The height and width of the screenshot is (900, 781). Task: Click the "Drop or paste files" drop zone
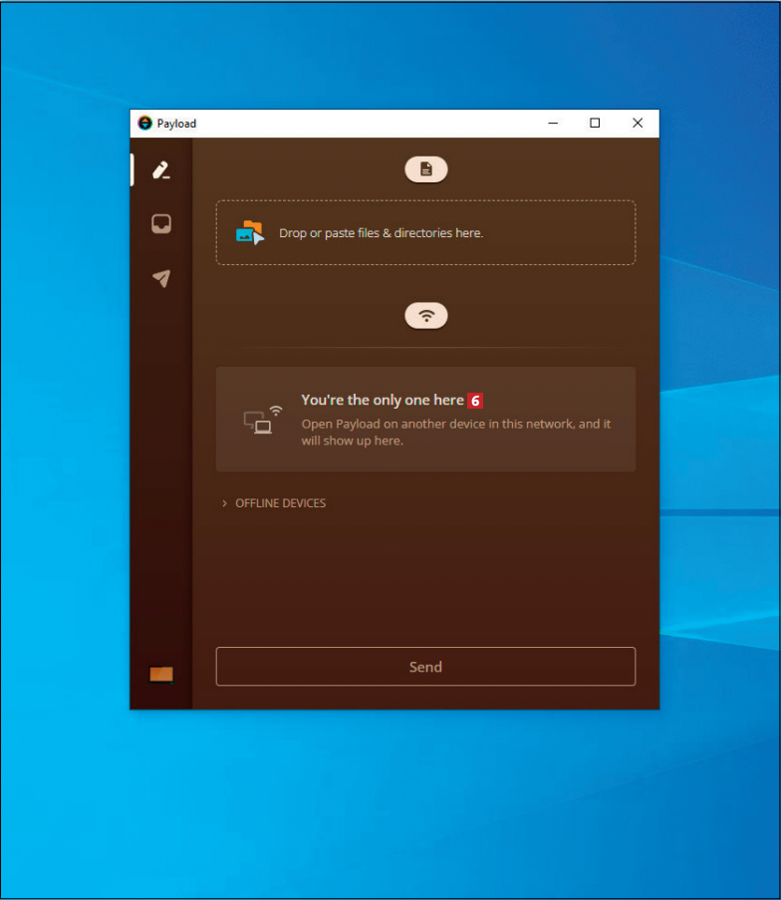point(425,232)
